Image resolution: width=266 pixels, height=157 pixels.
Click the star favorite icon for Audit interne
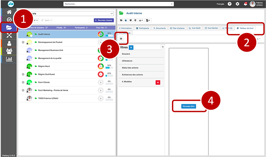coord(126,20)
